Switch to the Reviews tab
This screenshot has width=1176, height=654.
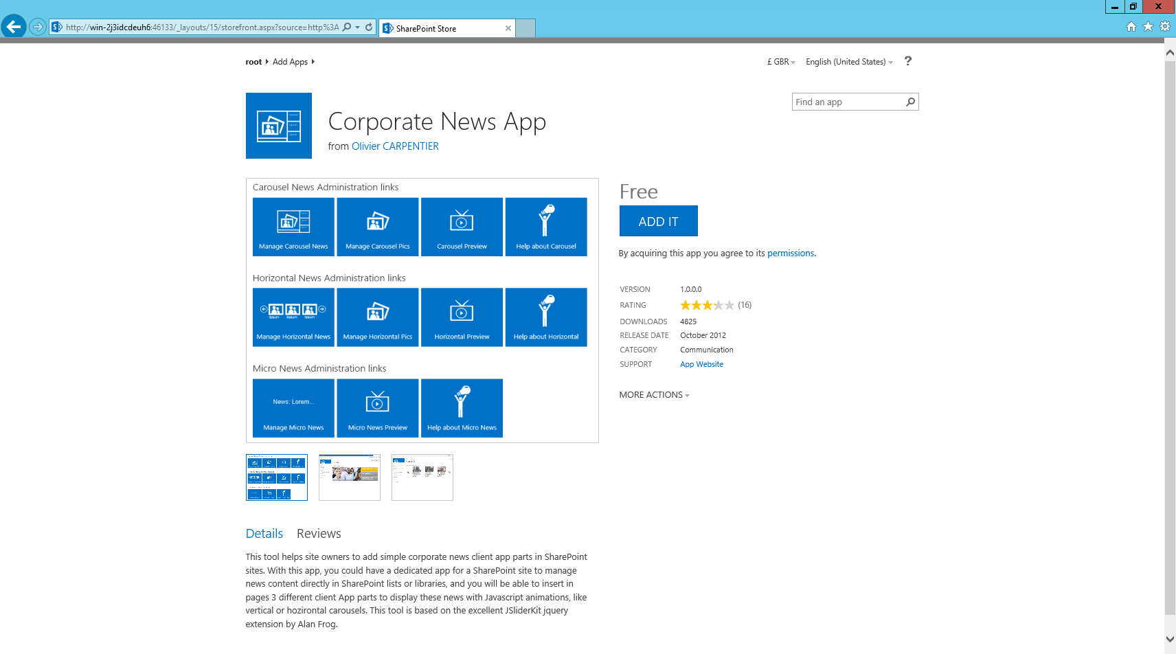(319, 534)
